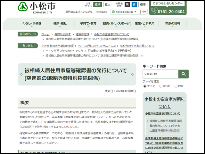Viewport: 205px width, 154px height.
Task: Click the GO language button
Action: pyautogui.click(x=144, y=12)
